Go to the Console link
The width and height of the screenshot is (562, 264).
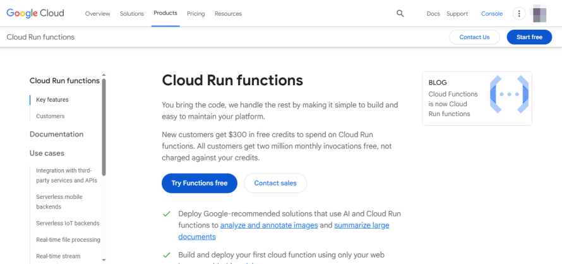(492, 14)
